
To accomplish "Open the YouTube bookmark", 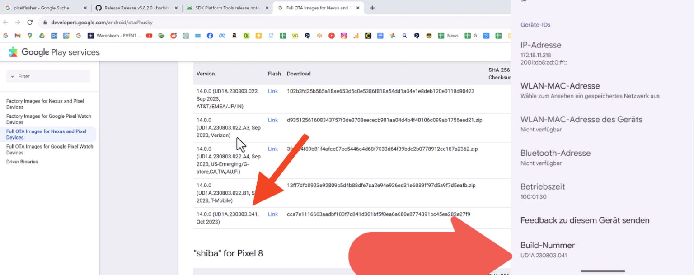I will [x=149, y=35].
